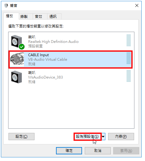
Task: Select the Realtek High Definition Audio entry
Action: pyautogui.click(x=71, y=42)
